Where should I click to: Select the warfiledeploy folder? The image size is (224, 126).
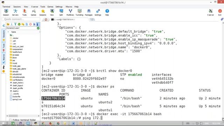(x=16, y=80)
